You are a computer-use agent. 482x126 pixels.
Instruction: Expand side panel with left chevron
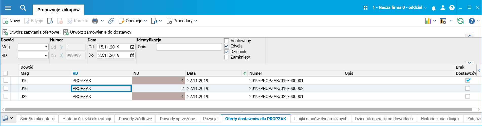[x=479, y=70]
